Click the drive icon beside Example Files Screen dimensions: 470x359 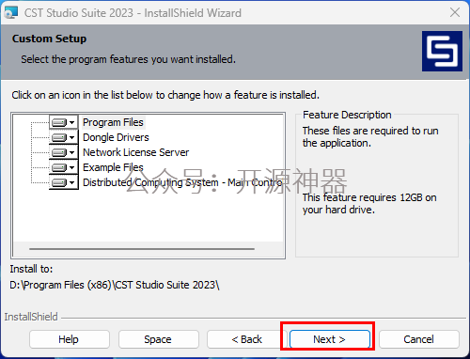coord(59,167)
